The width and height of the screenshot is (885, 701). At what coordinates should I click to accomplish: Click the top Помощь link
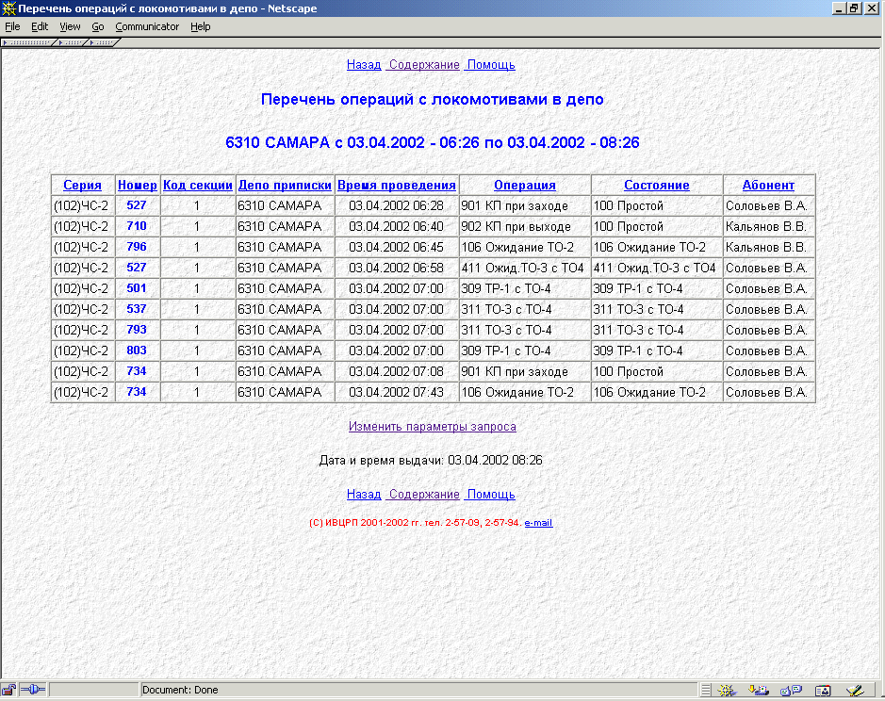pyautogui.click(x=491, y=65)
